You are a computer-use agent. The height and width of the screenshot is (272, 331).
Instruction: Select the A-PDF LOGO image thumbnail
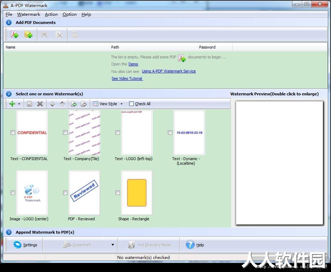(x=32, y=193)
